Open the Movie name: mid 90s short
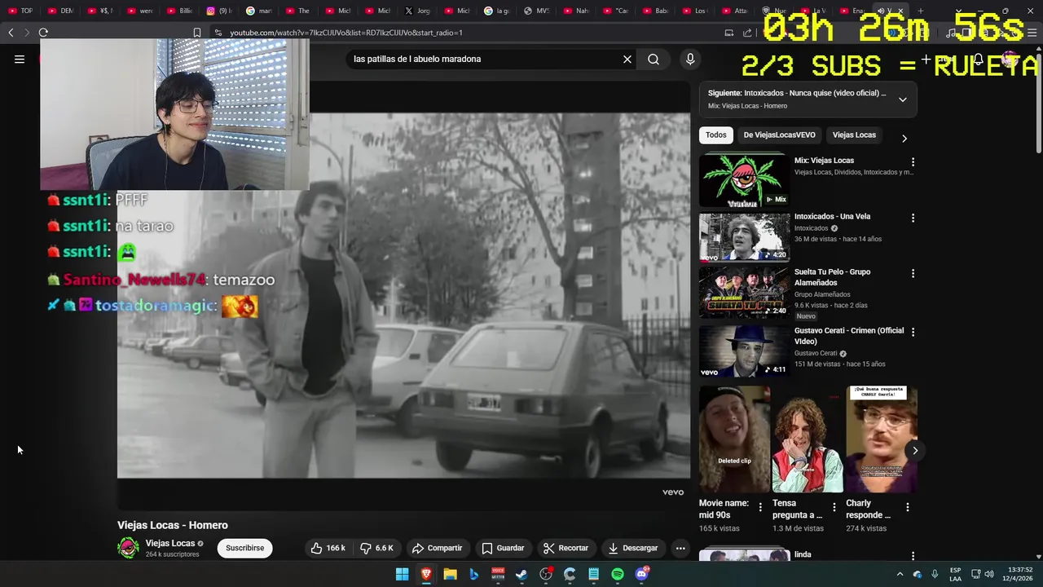 click(x=734, y=439)
